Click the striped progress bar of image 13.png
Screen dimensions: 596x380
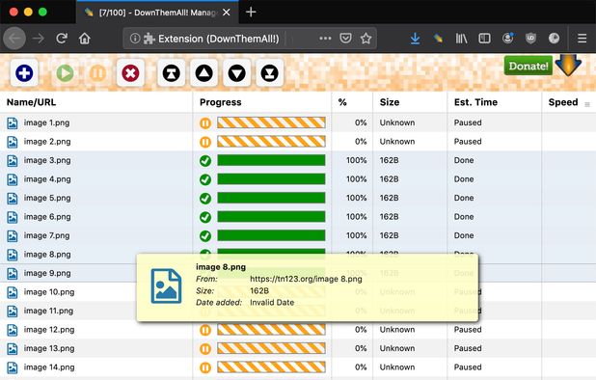tap(271, 348)
